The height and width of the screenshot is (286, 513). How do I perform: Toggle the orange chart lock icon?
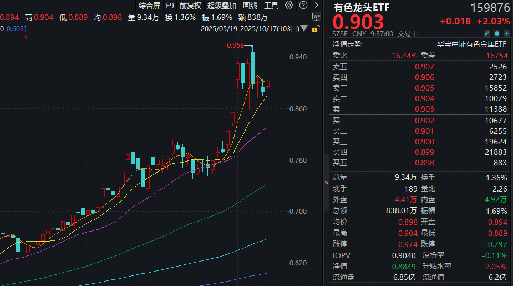click(316, 29)
